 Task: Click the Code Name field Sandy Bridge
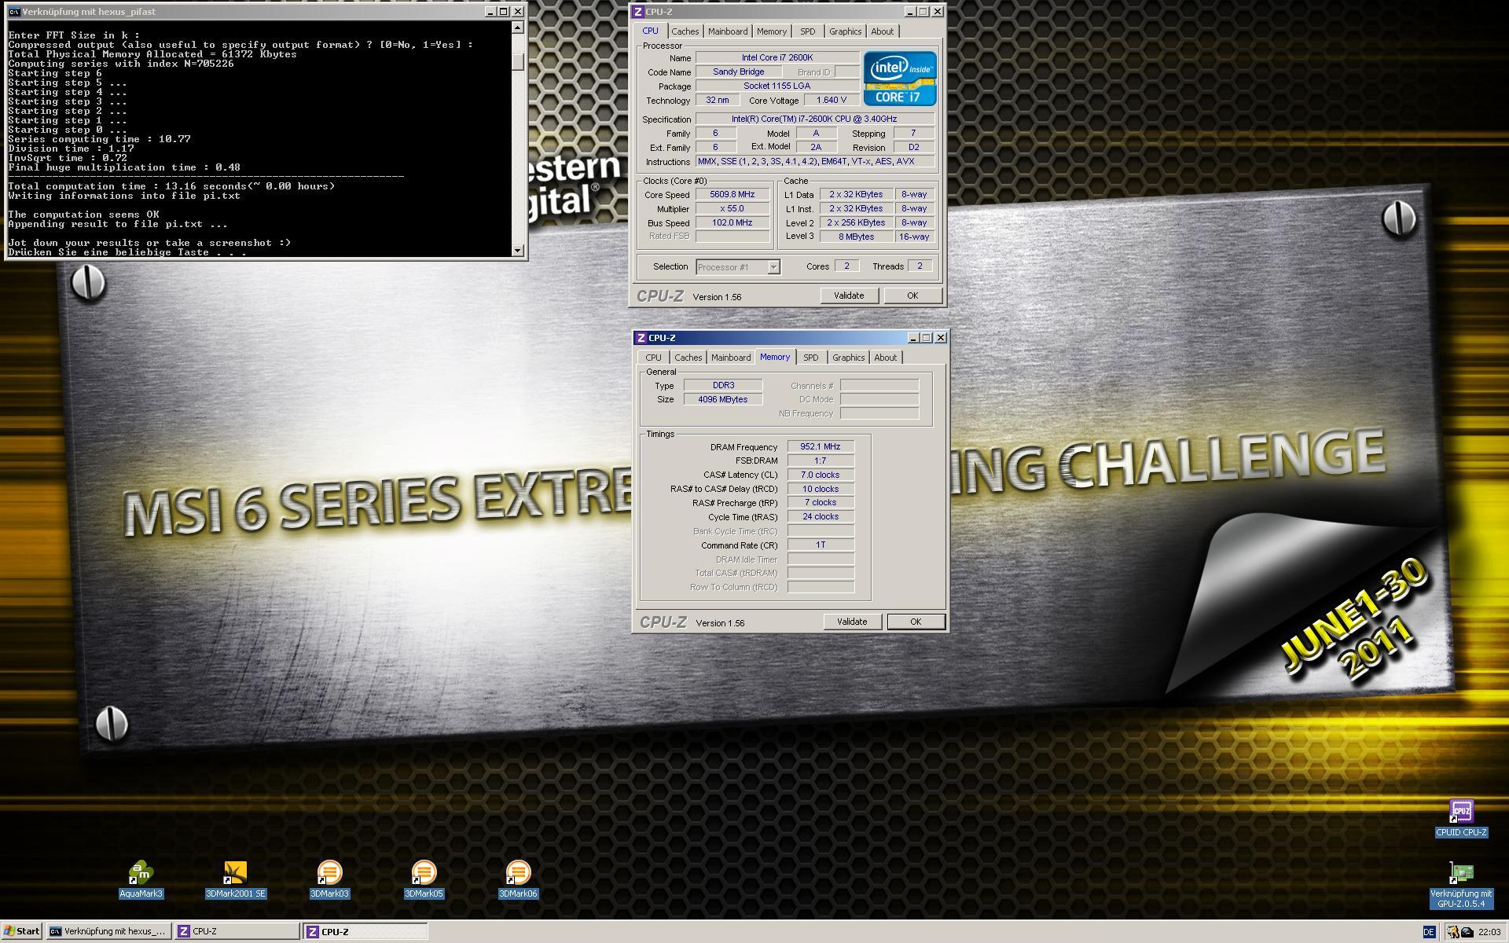(739, 72)
